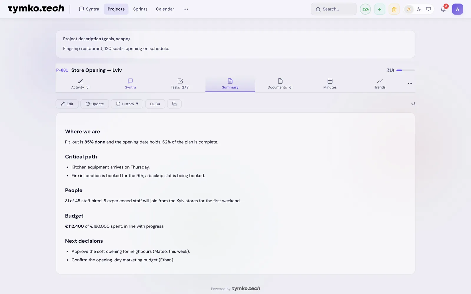
Task: Export summary as DOCX
Action: [x=155, y=104]
